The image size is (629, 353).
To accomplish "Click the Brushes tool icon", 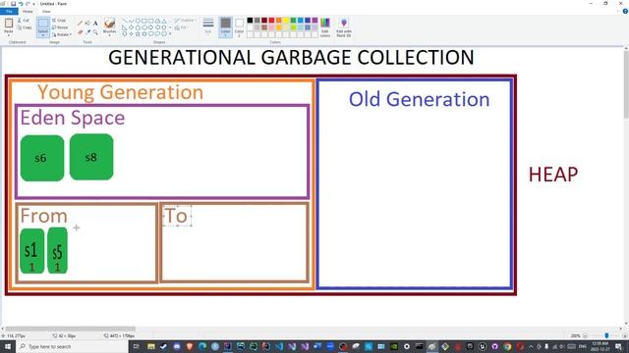I will (109, 24).
